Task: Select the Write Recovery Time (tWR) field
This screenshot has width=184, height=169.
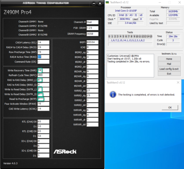Action: pyautogui.click(x=43, y=70)
